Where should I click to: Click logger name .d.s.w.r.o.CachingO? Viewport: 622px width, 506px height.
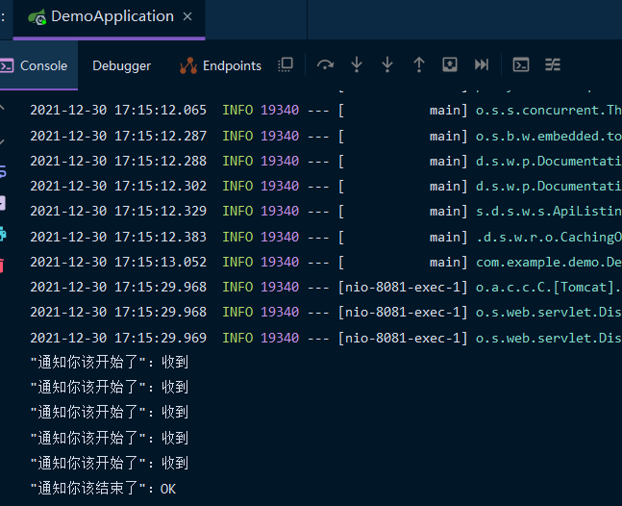[549, 237]
